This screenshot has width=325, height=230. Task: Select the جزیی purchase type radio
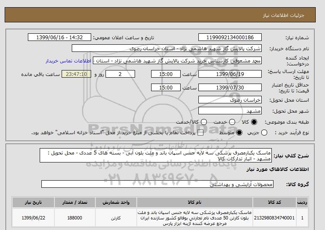(x=264, y=133)
